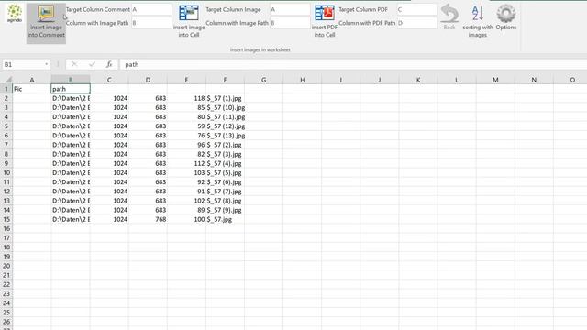
Task: Click the path cell in row 2
Action: (x=71, y=98)
